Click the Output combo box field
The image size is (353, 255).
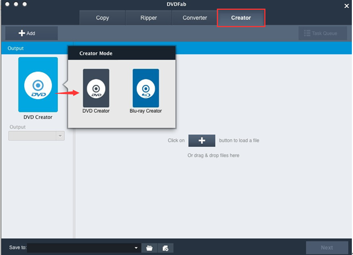point(36,136)
